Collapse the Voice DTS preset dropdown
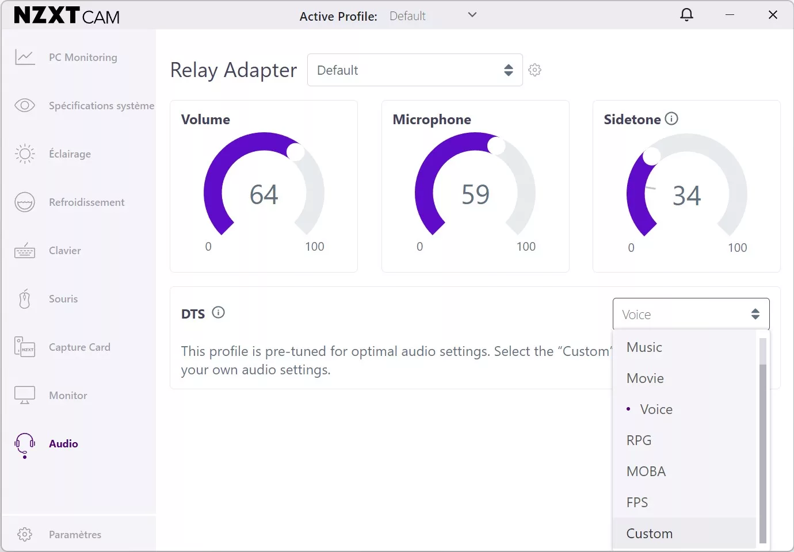794x552 pixels. 690,315
